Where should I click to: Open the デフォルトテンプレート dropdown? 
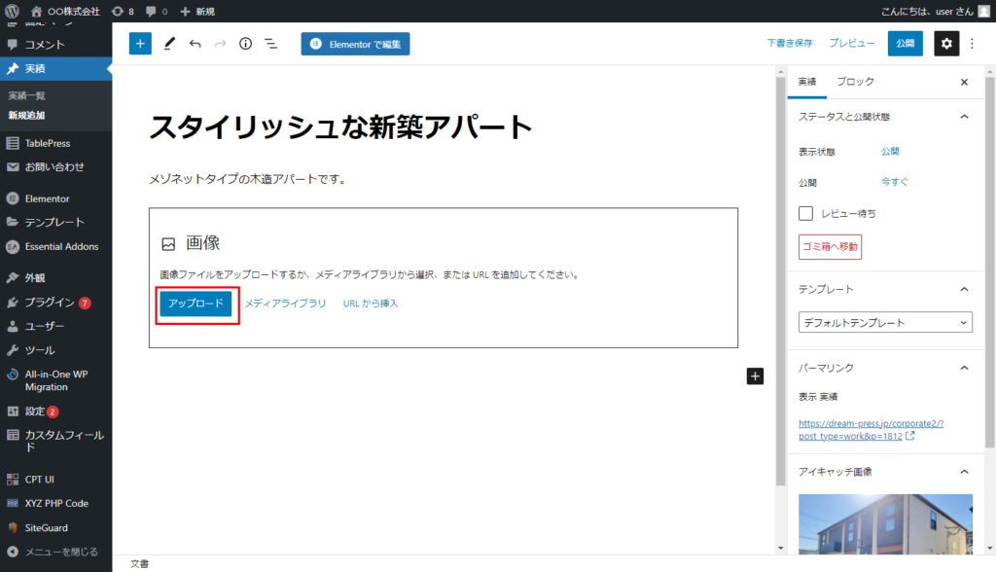[885, 323]
